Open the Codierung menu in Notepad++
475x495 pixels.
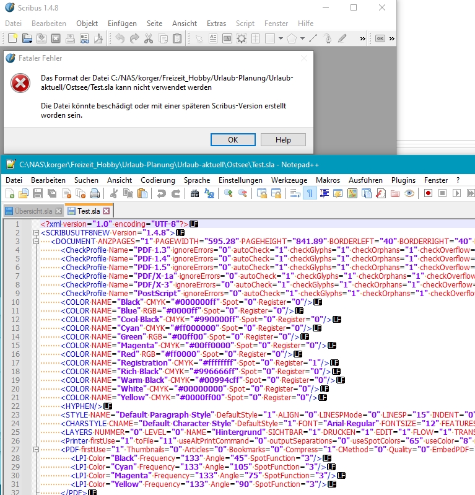tap(158, 180)
